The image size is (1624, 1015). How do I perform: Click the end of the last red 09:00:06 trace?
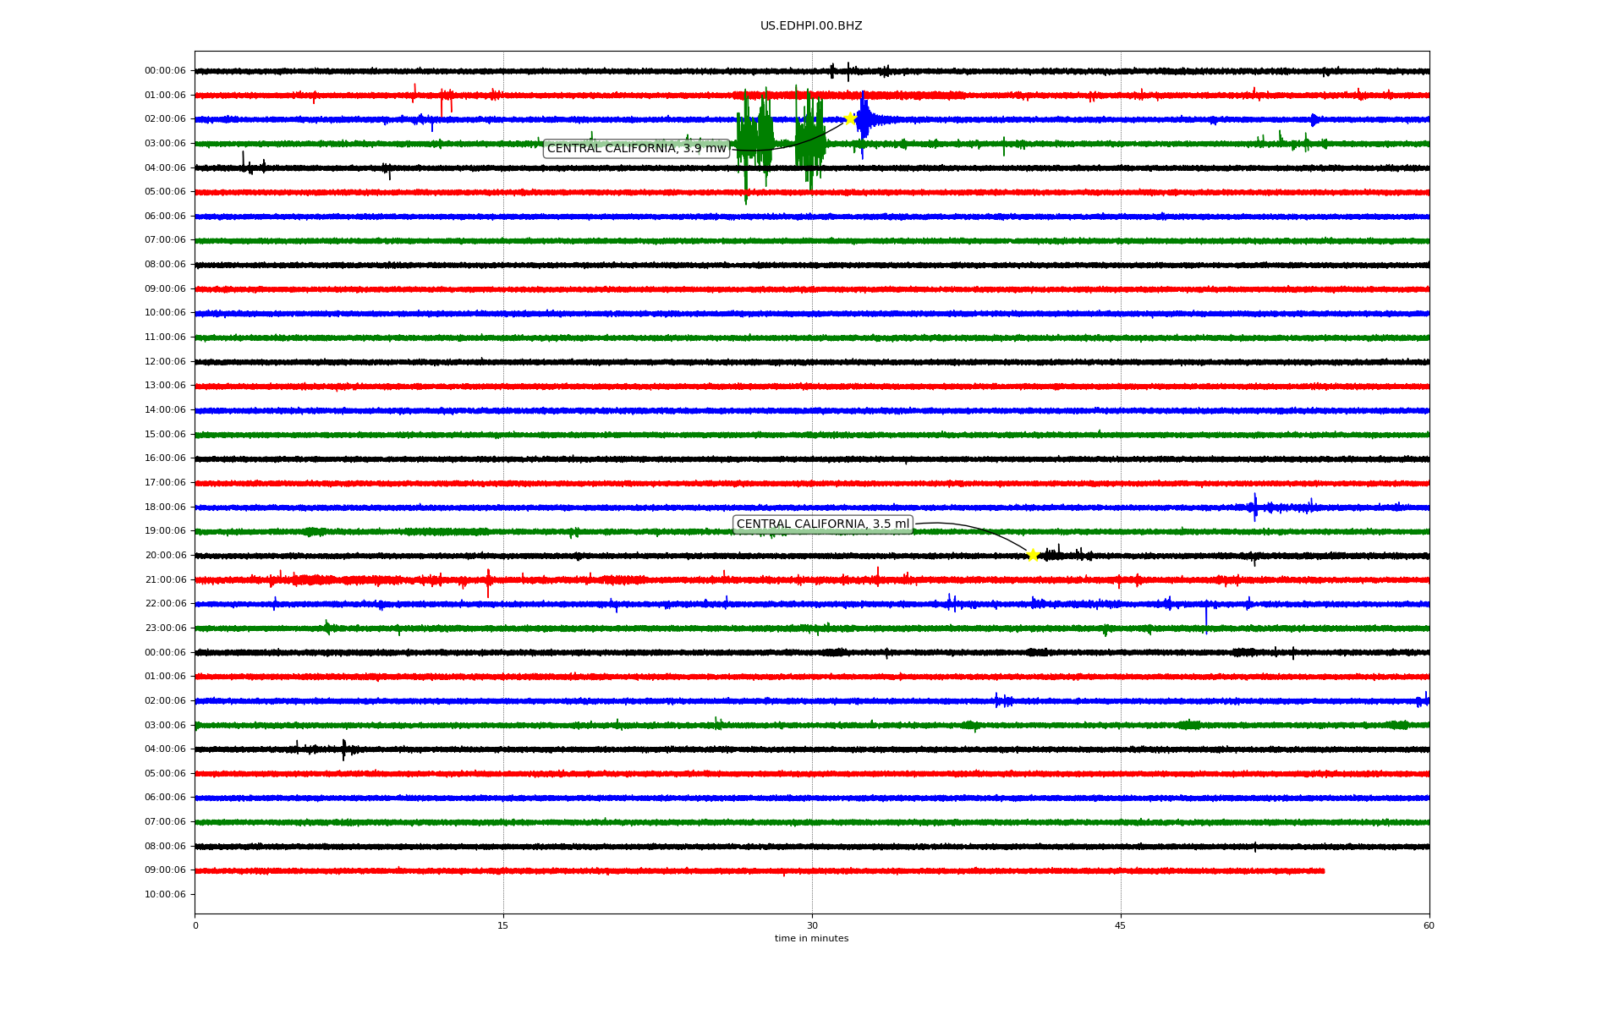pos(1323,870)
